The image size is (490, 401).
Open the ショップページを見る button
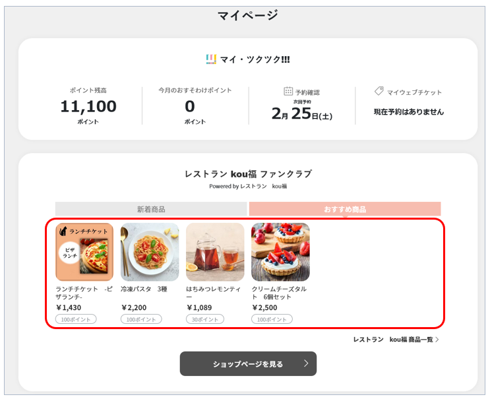248,364
